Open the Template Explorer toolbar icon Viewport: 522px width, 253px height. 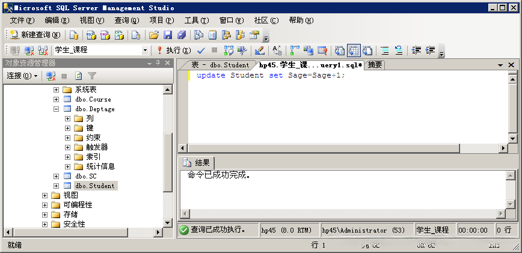[x=240, y=35]
